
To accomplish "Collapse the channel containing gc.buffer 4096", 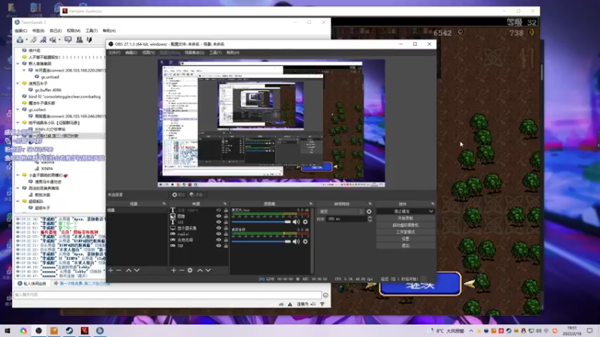I will (18, 83).
